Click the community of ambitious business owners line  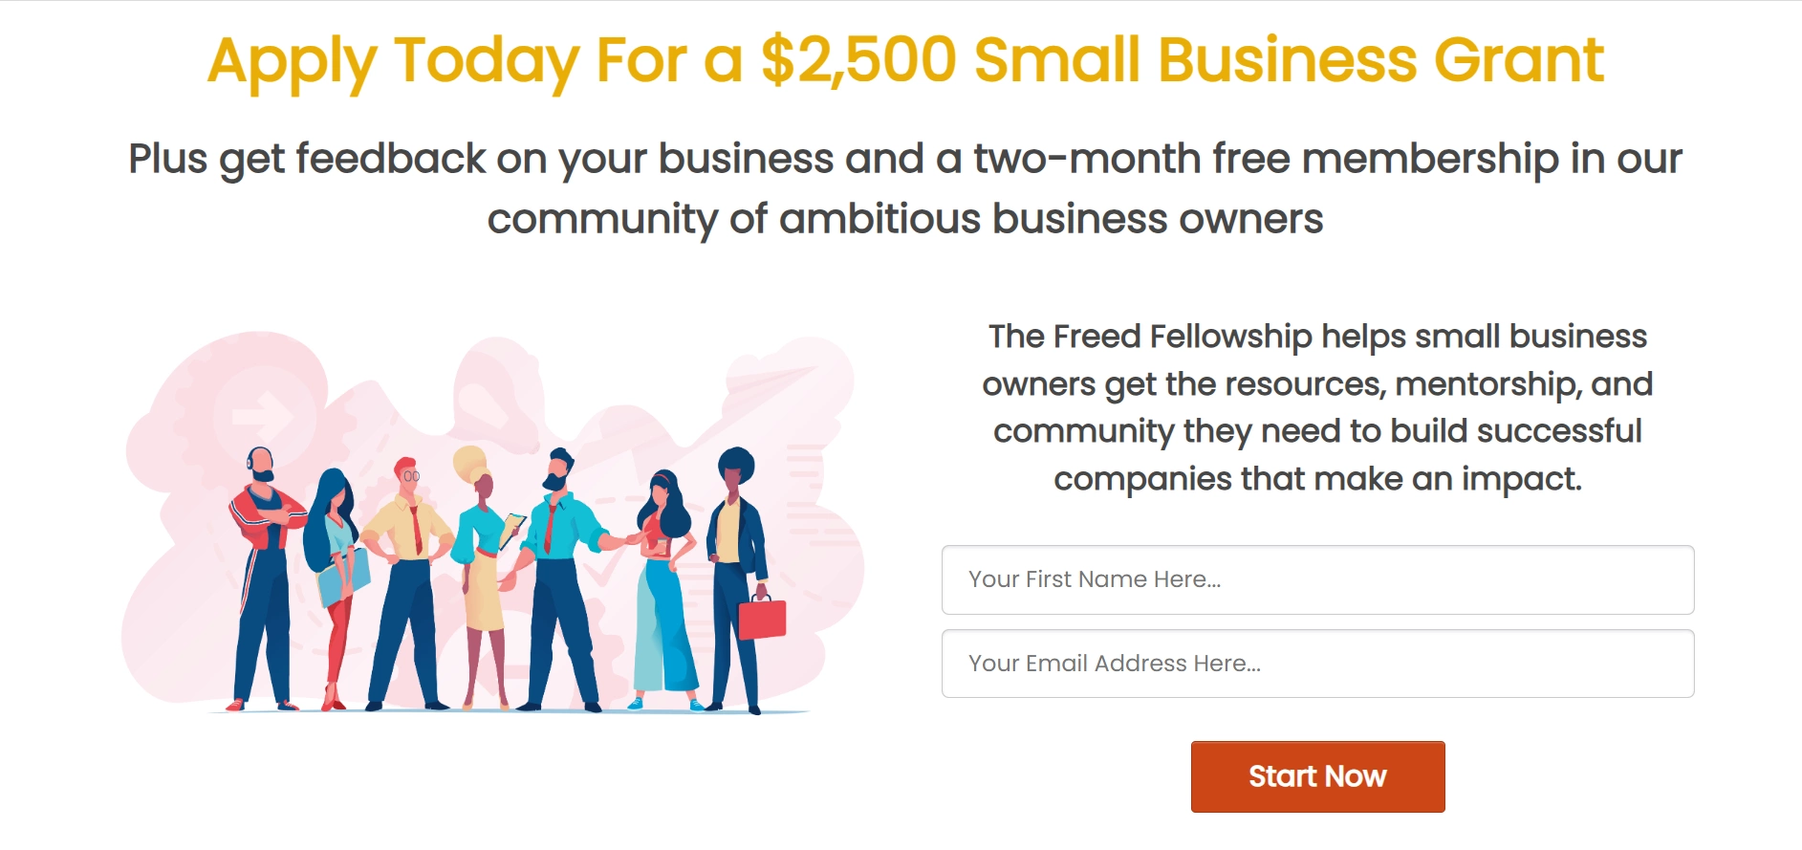(x=905, y=220)
